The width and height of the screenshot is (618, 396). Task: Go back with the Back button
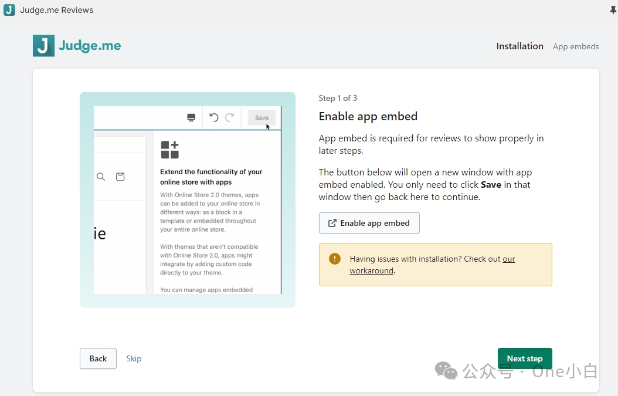coord(98,358)
